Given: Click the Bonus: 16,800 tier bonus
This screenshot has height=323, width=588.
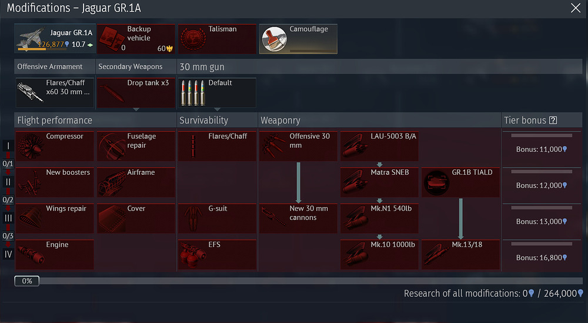Looking at the screenshot, I should point(542,257).
